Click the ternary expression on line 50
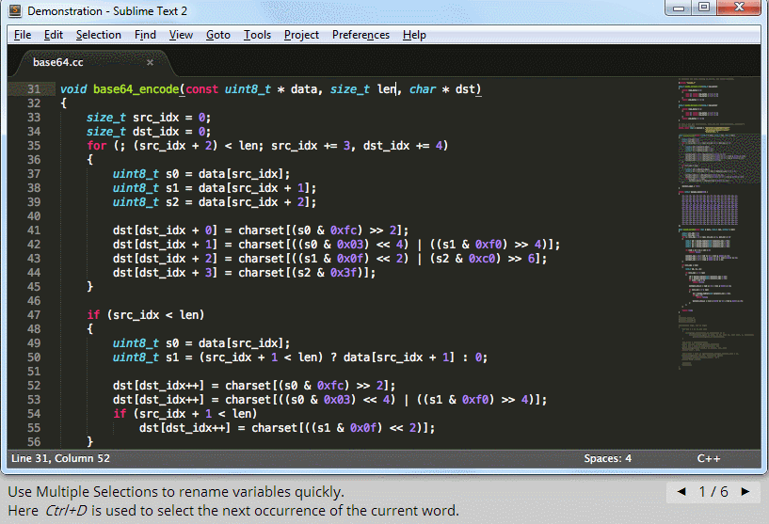The image size is (769, 524). (344, 357)
